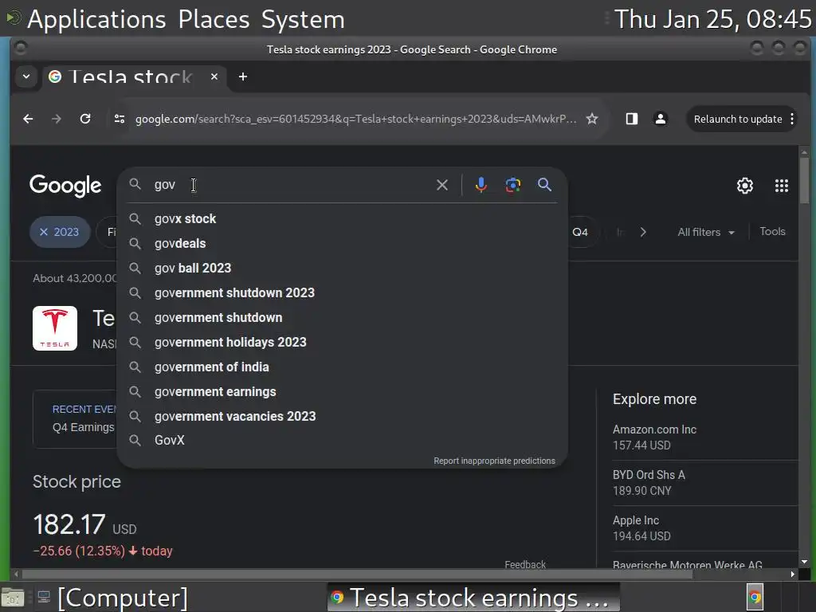This screenshot has height=612, width=816.
Task: Remove the 2023 filter chip
Action: point(44,232)
